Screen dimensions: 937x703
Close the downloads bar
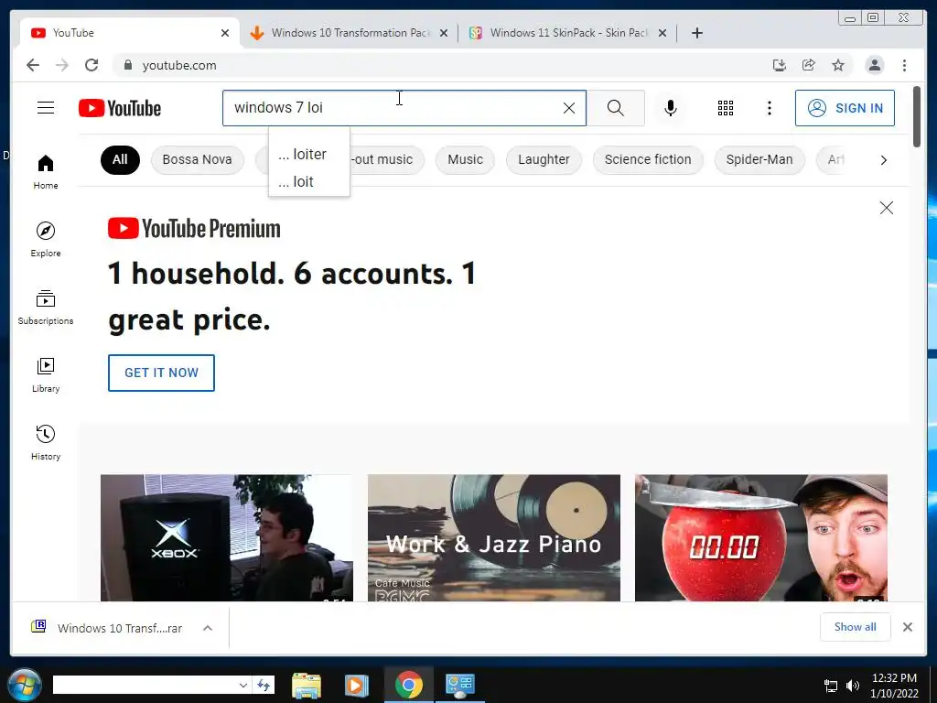pos(907,627)
